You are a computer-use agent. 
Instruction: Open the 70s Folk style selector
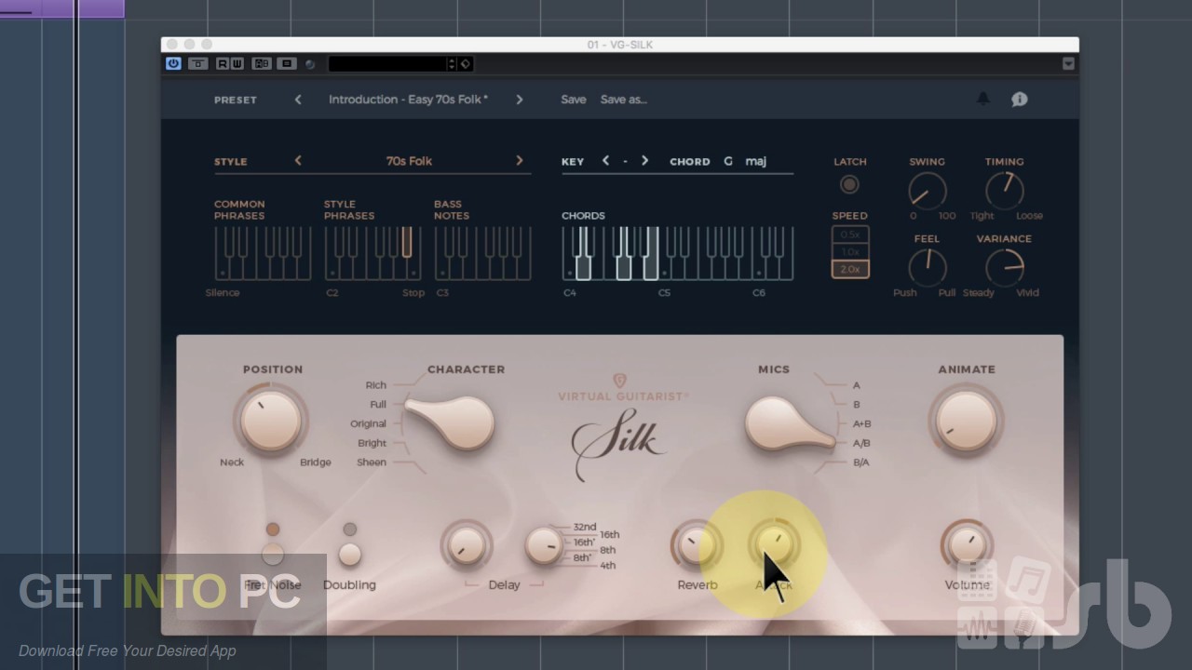(x=409, y=161)
